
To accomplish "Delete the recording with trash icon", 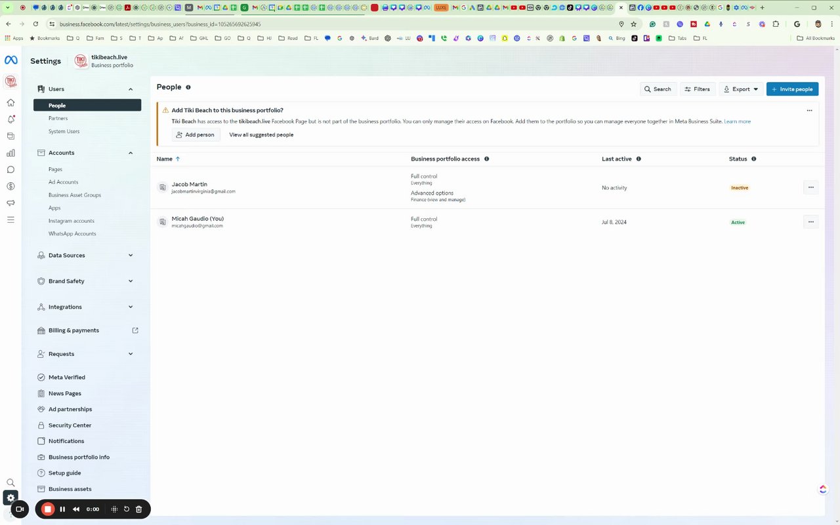I will point(139,509).
